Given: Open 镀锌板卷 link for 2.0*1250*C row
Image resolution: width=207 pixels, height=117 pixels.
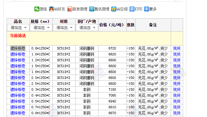Looking at the screenshot, I should pyautogui.click(x=18, y=78).
